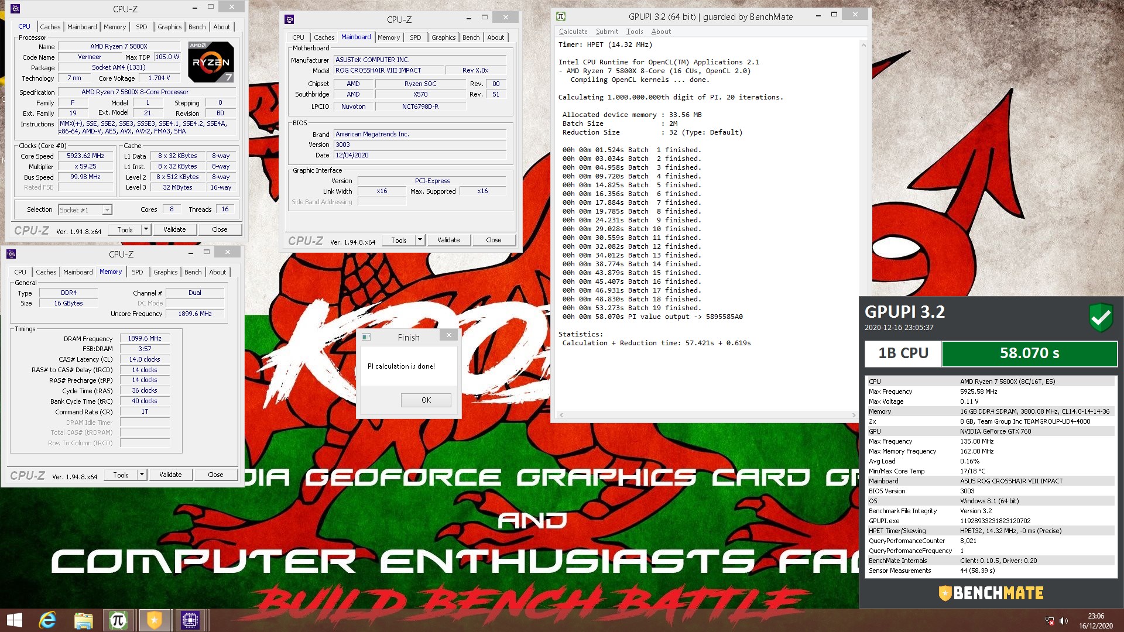The height and width of the screenshot is (632, 1124).
Task: Click CPU-Z Memory window title icon
Action: coord(11,254)
